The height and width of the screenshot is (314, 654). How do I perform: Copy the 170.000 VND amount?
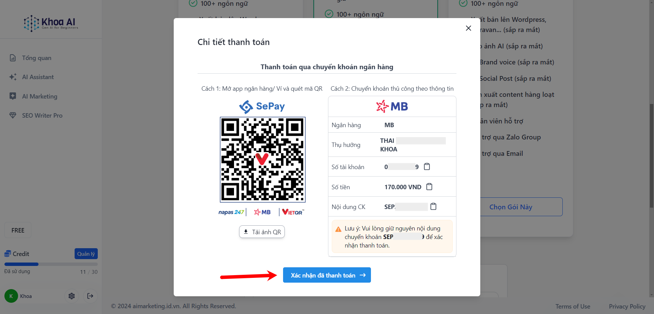[x=429, y=187]
